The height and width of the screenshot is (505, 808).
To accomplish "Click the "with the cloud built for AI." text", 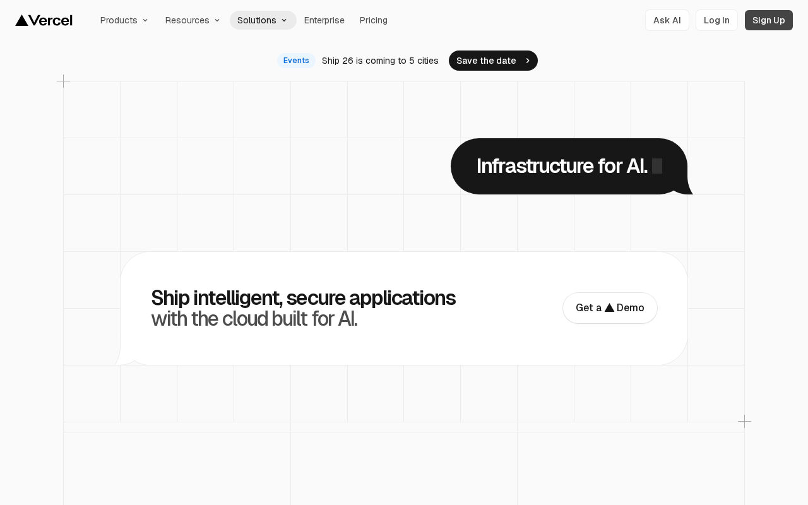I will [x=254, y=319].
